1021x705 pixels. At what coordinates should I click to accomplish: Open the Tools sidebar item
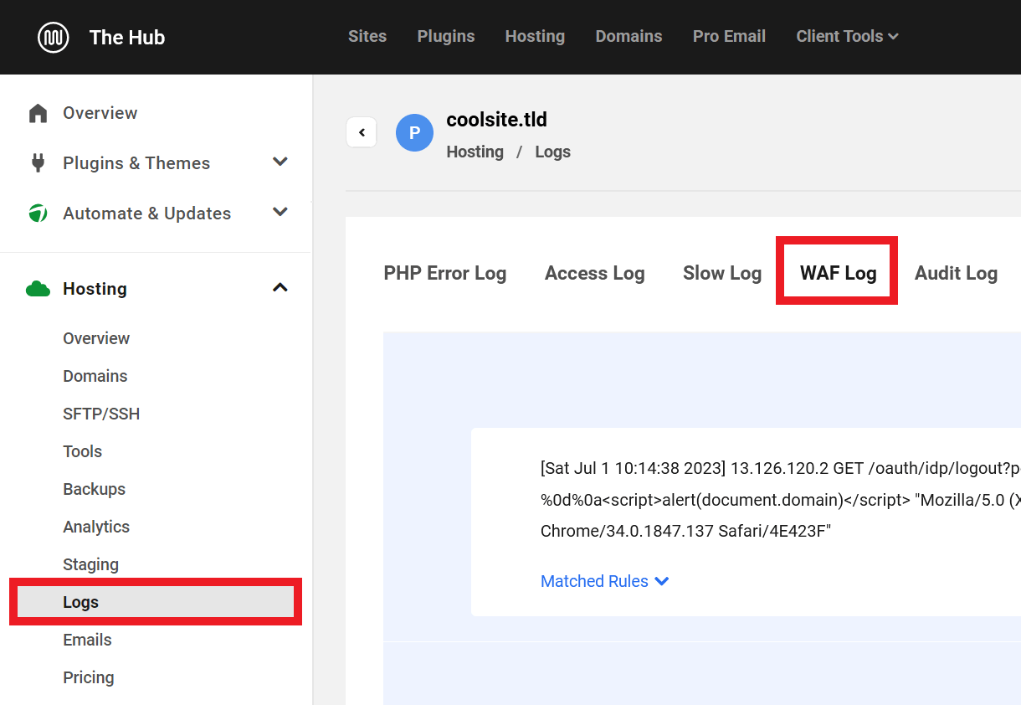coord(82,451)
